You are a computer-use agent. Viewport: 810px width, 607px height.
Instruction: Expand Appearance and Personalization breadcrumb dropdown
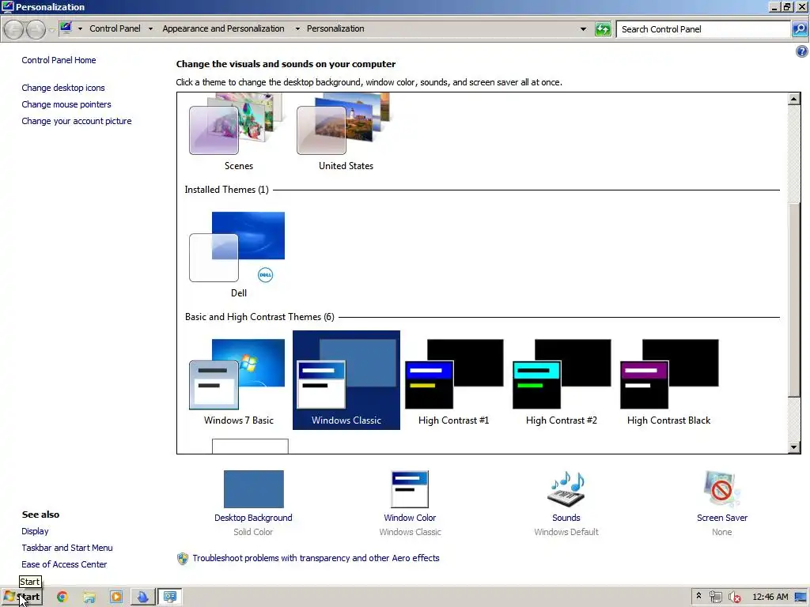[297, 29]
